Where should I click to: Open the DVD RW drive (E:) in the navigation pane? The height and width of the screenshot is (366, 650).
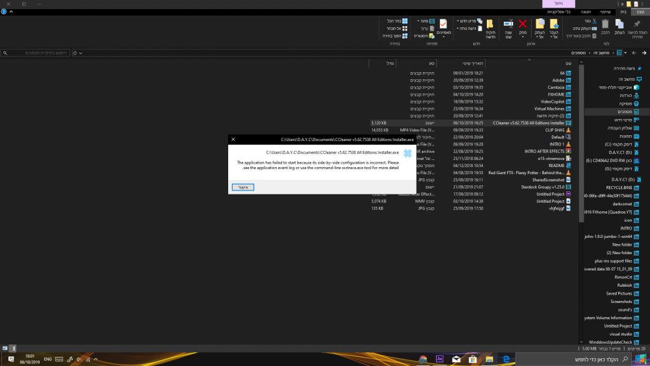[x=612, y=161]
